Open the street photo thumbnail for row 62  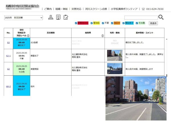[115, 69]
